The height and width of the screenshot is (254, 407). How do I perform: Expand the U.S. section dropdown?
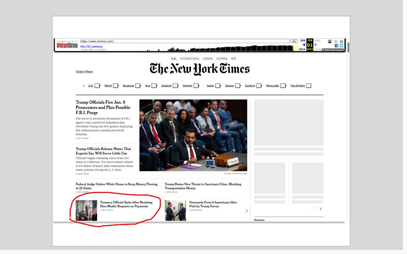97,86
